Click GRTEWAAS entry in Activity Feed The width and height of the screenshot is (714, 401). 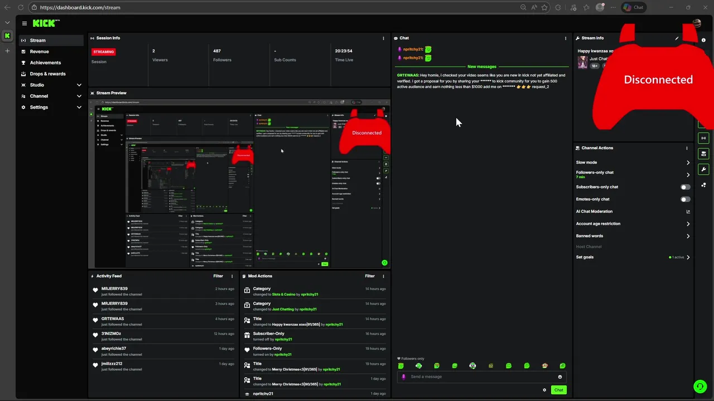tap(163, 321)
